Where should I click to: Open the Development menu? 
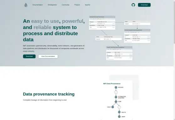(x=52, y=5)
